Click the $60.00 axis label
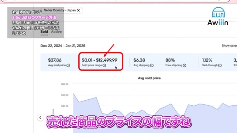Screen dimensions: 237x133 pyautogui.click(x=65, y=84)
